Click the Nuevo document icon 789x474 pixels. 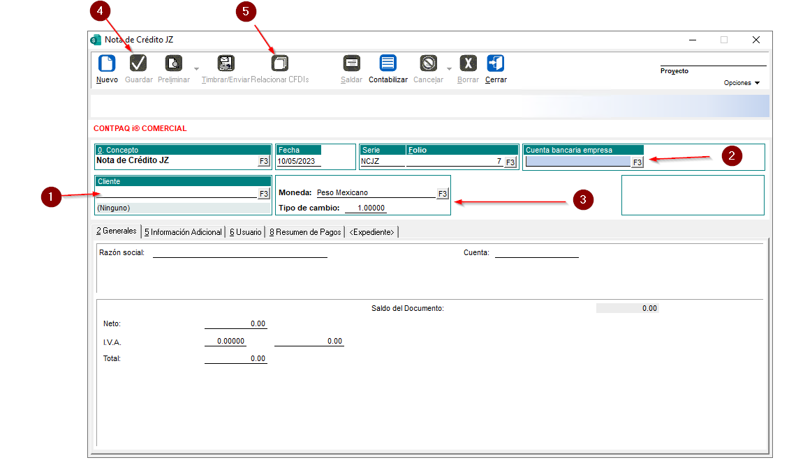tap(107, 63)
